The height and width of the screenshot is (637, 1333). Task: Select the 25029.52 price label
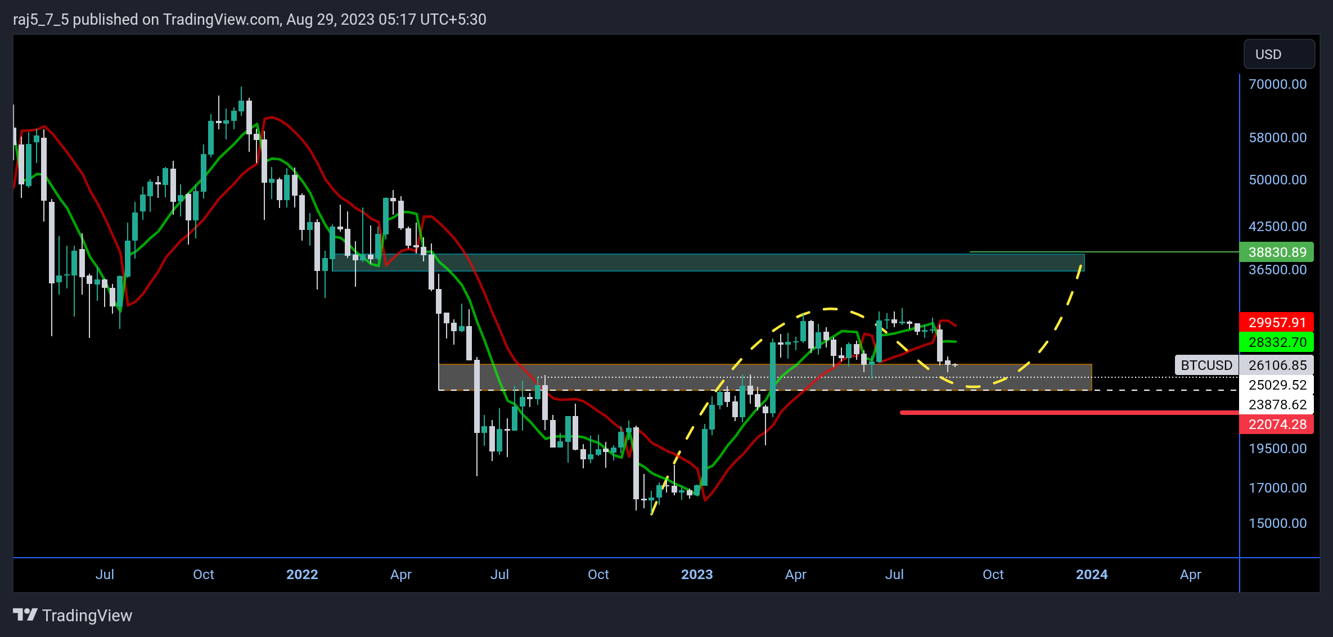(1276, 385)
